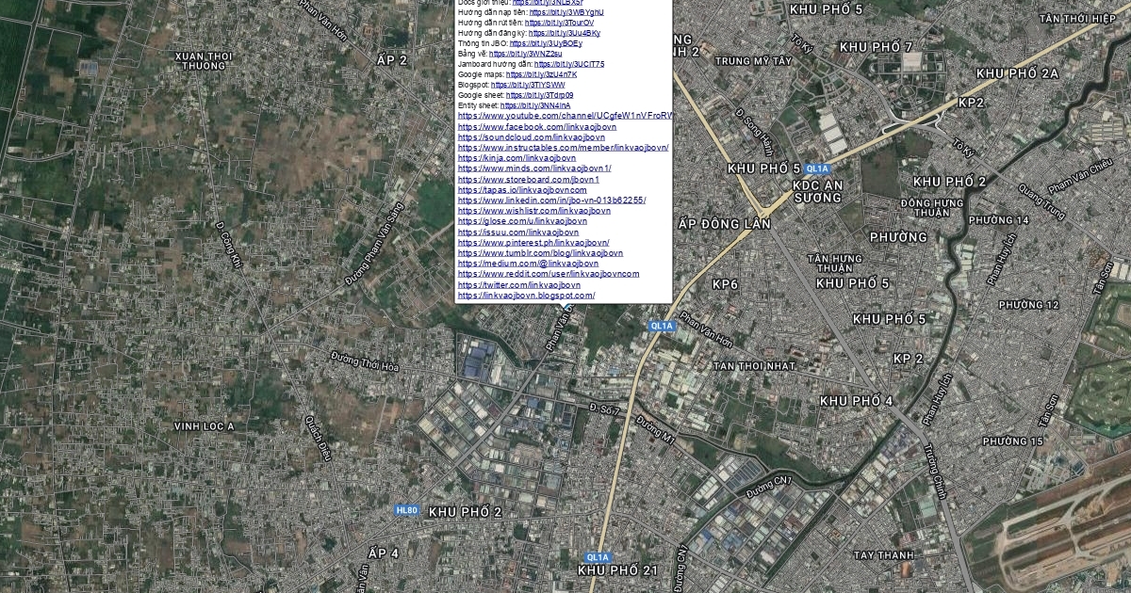
Task: Click the QL1A shield near KDC An Sương
Action: pyautogui.click(x=817, y=168)
